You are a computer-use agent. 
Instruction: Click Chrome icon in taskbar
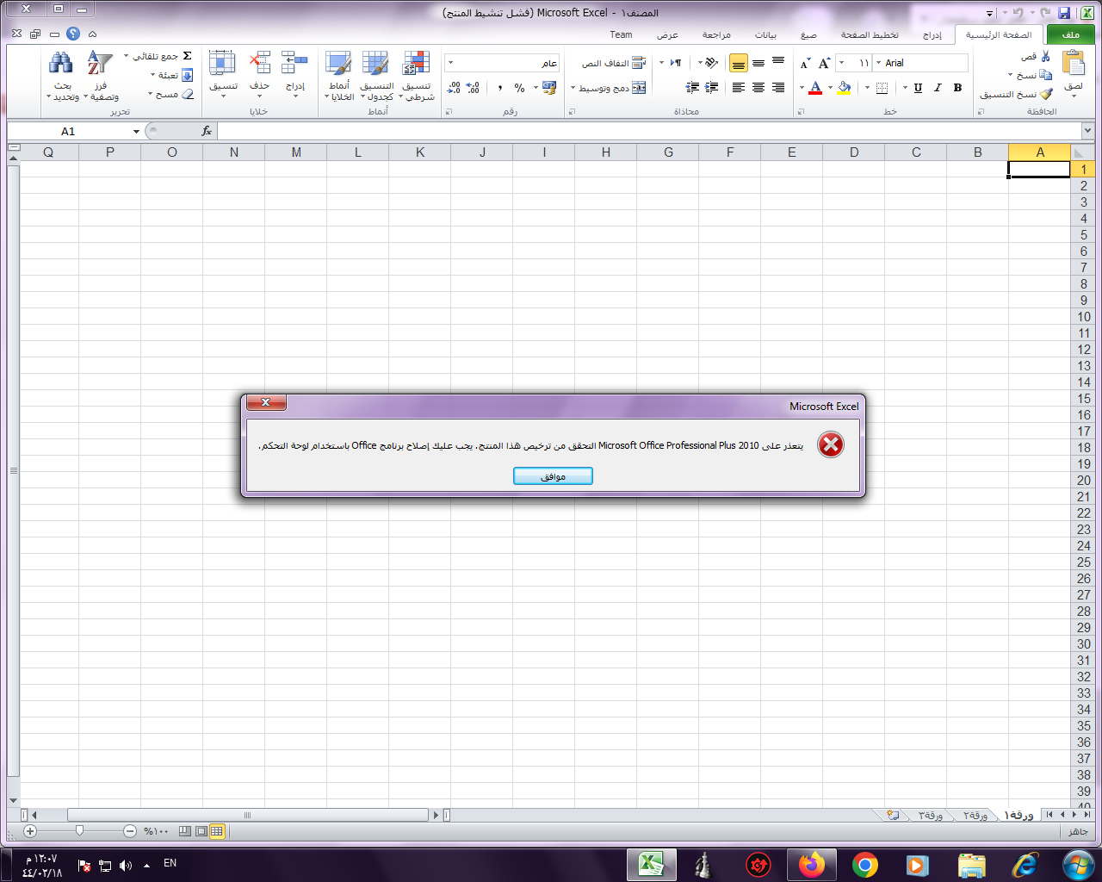tap(864, 865)
